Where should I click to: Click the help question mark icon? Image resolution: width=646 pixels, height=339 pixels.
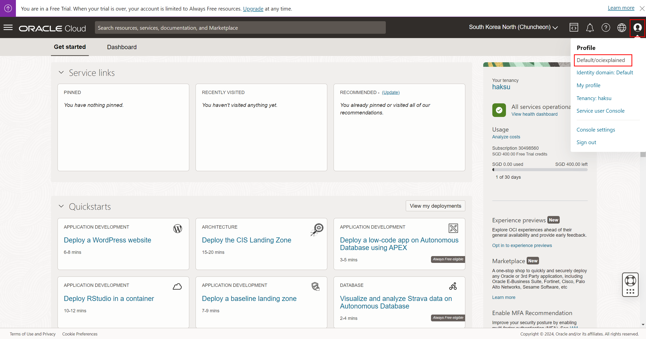tap(606, 27)
